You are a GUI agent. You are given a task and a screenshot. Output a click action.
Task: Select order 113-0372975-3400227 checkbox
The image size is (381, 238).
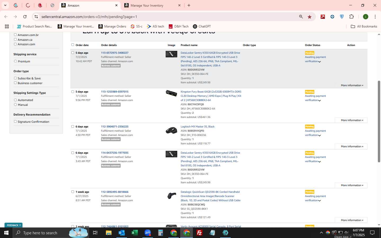73,53
